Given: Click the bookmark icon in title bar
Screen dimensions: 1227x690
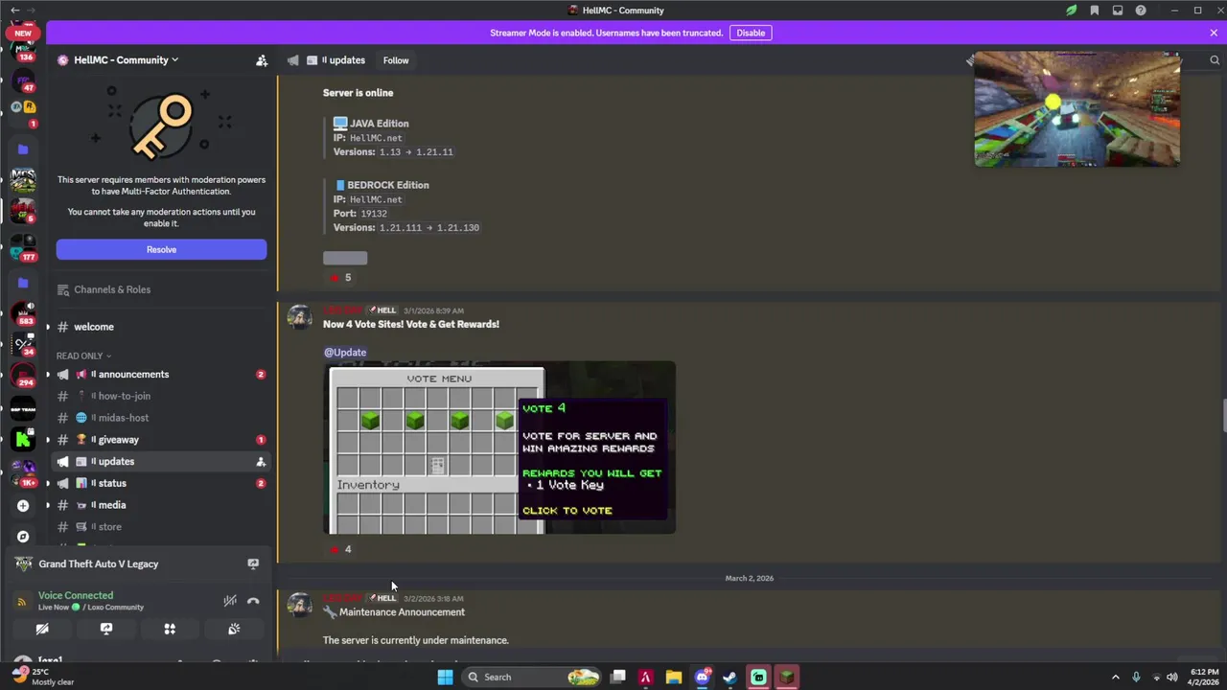Looking at the screenshot, I should 1095,11.
